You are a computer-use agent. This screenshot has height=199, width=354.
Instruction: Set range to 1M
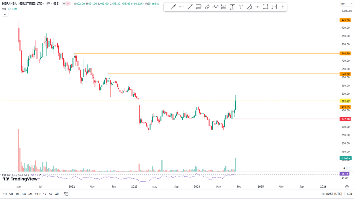[17, 194]
